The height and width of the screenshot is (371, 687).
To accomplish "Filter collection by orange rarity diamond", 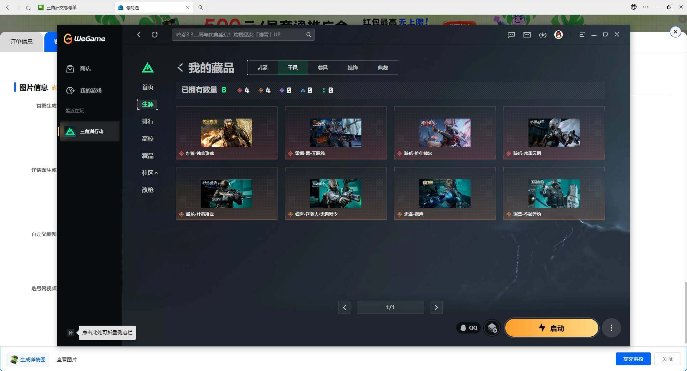I will [261, 91].
